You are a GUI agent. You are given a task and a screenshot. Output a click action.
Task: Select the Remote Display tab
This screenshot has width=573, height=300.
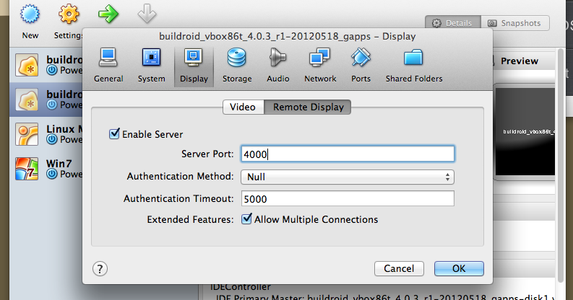pos(308,107)
